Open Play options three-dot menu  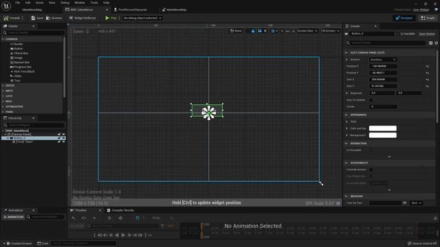(119, 18)
